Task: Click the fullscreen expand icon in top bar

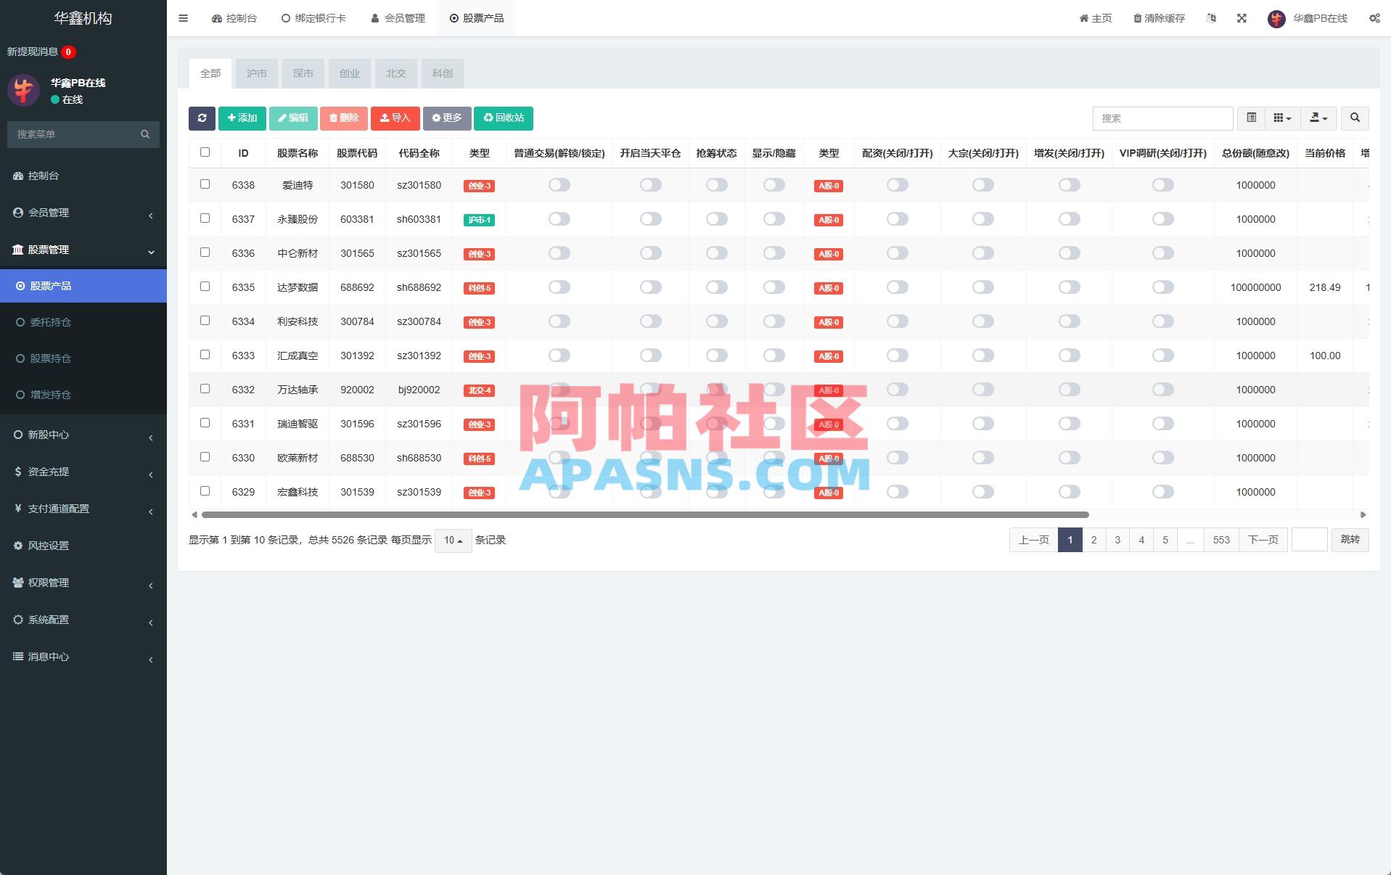Action: click(x=1242, y=17)
